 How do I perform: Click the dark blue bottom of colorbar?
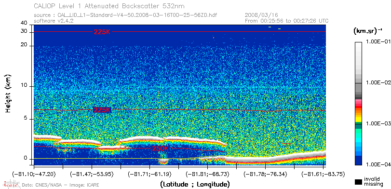[x=358, y=161]
